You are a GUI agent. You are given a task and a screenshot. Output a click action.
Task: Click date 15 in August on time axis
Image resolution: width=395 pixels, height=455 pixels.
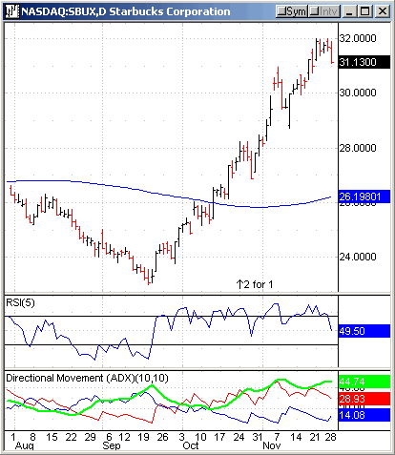click(x=52, y=437)
